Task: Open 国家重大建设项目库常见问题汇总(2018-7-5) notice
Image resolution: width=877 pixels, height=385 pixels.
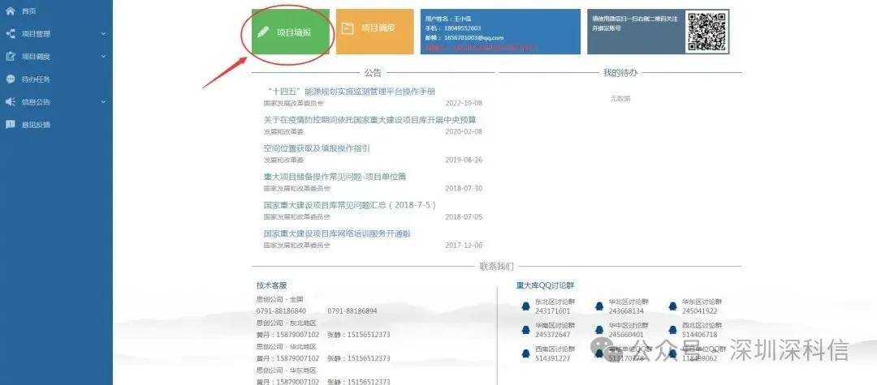Action: [349, 205]
